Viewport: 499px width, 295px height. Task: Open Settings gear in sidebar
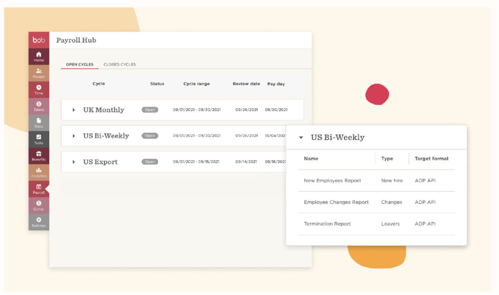point(38,222)
